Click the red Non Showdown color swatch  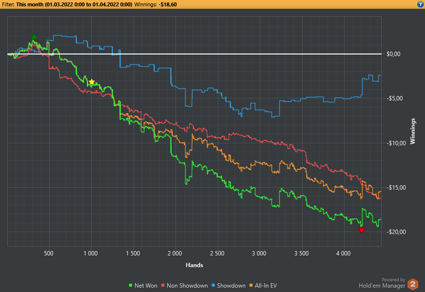point(163,285)
